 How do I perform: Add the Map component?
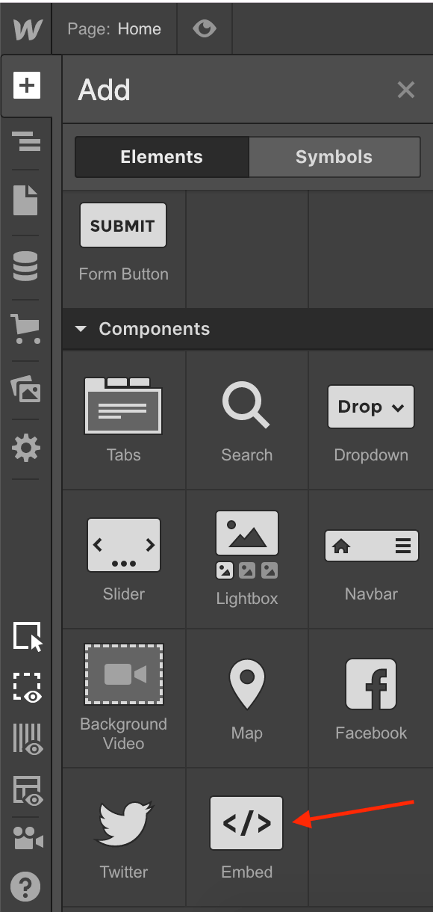246,684
